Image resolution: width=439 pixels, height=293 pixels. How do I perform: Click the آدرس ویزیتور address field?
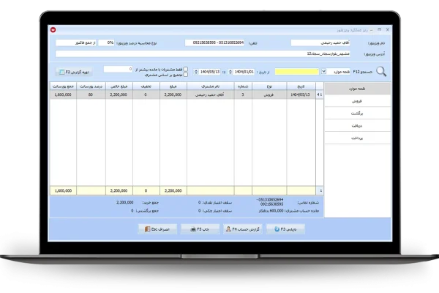pyautogui.click(x=203, y=53)
